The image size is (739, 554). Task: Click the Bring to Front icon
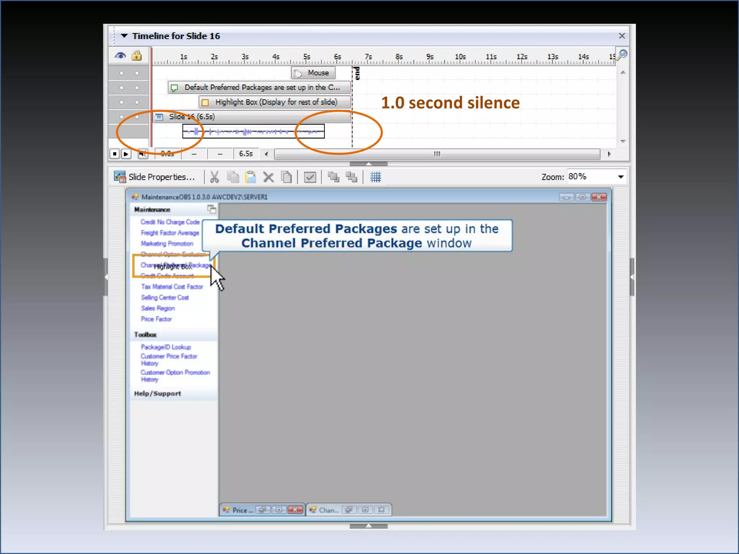pyautogui.click(x=333, y=177)
